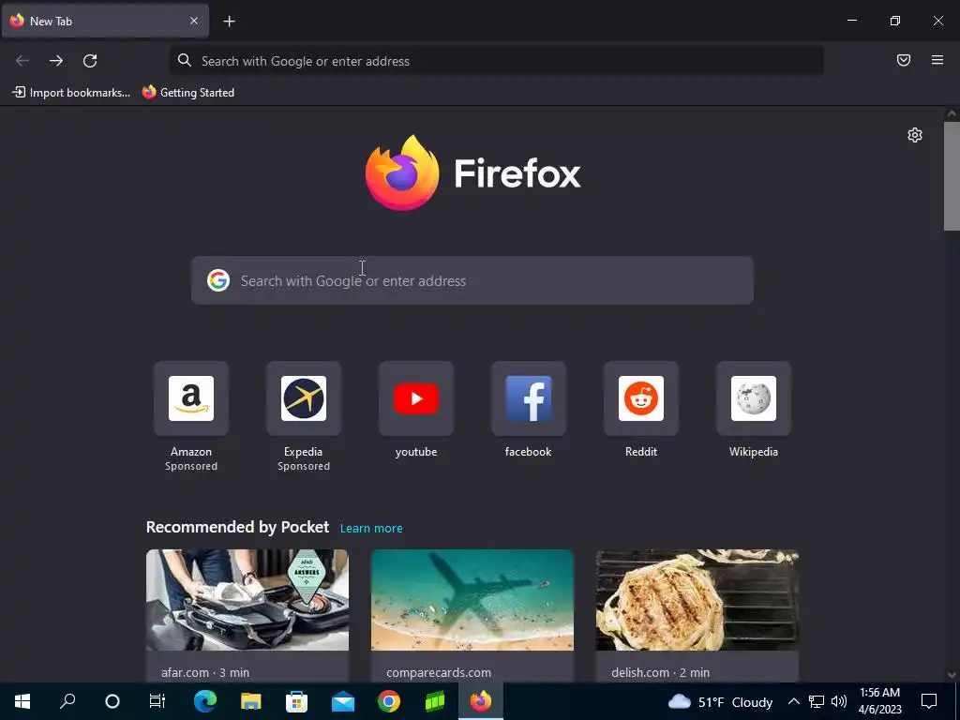Screen dimensions: 960x720
Task: Show hidden system tray icons
Action: [793, 701]
